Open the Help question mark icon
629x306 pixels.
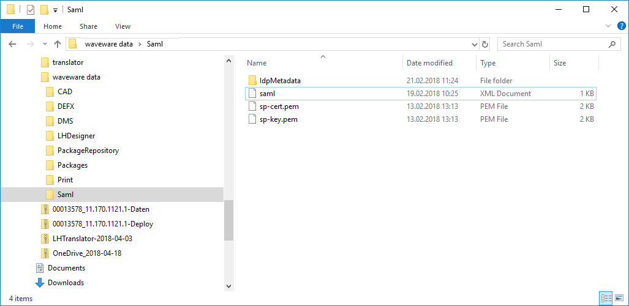click(x=621, y=26)
